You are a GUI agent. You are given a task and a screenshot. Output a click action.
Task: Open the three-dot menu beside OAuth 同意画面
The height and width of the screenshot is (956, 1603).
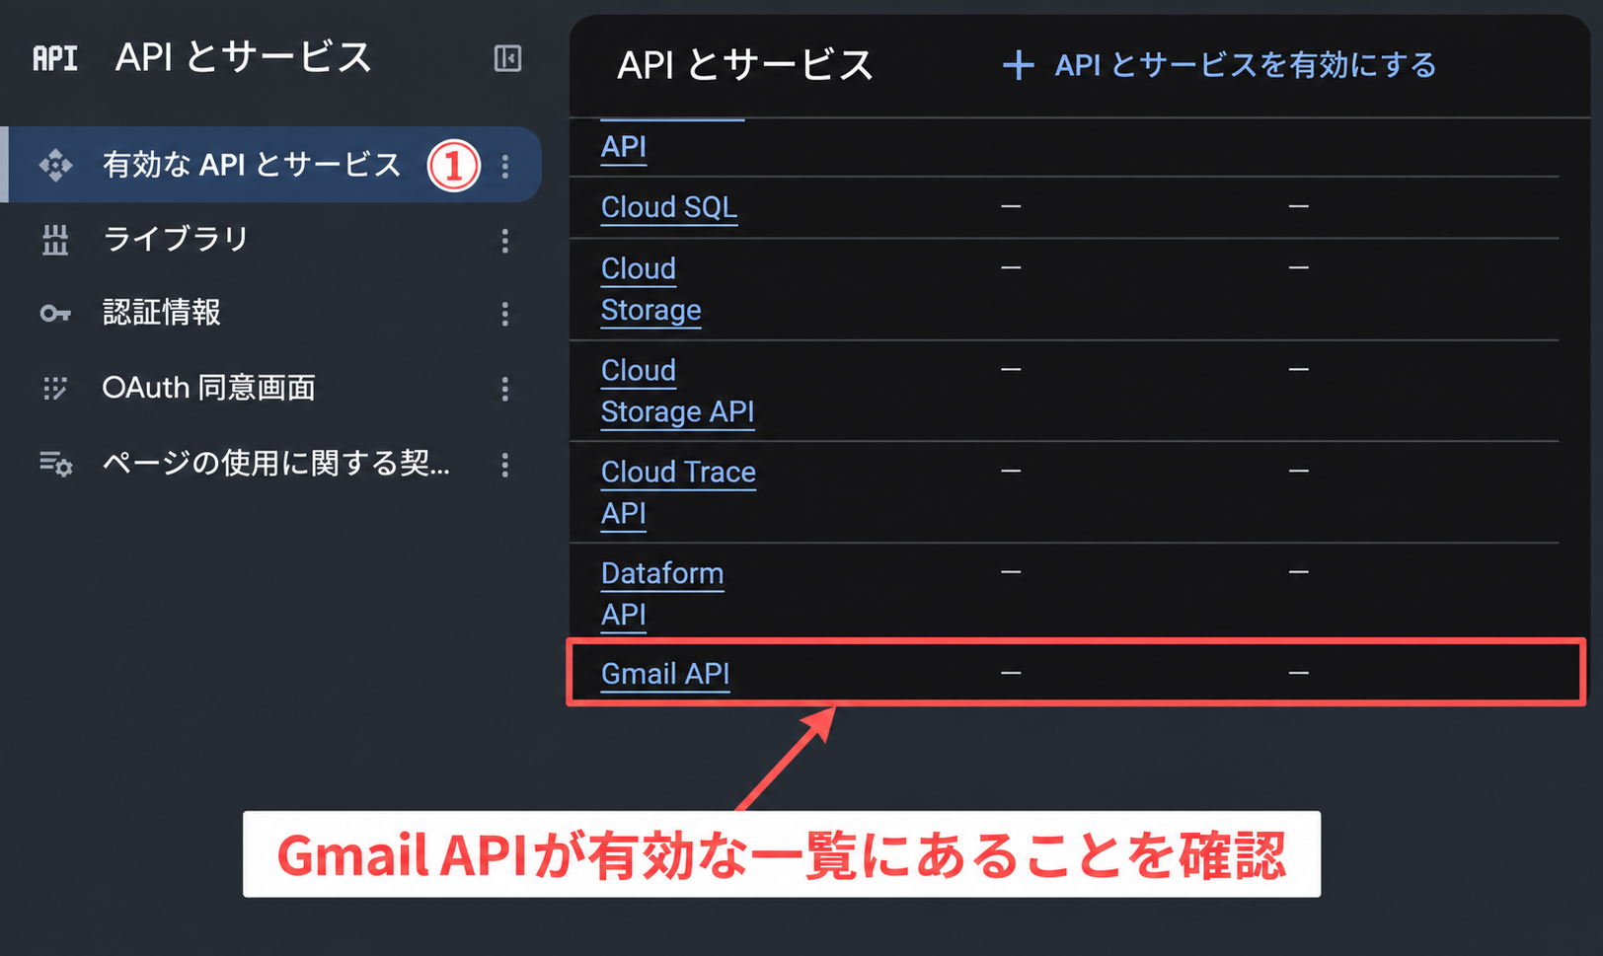click(x=505, y=389)
